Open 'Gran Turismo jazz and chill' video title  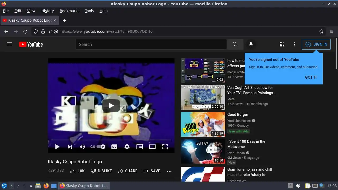coord(250,172)
